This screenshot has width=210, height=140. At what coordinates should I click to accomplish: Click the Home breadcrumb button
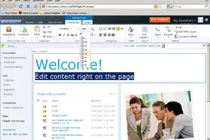point(11,46)
